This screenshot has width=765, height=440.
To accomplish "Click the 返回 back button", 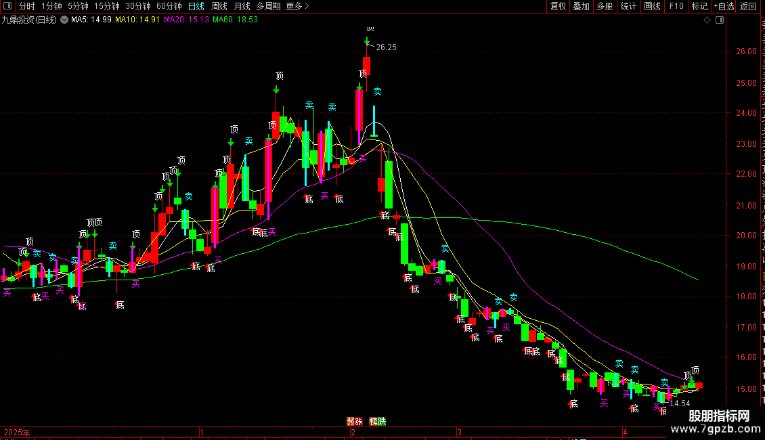I will (748, 6).
